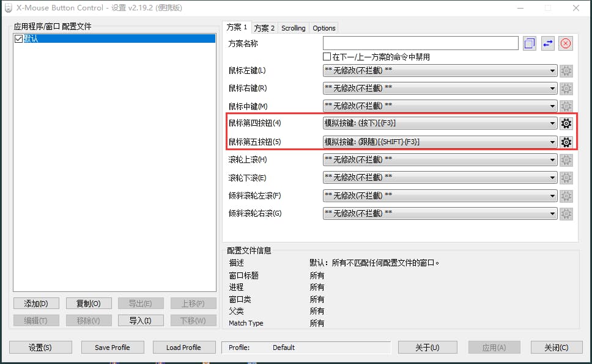Expand the 倾斜滚轮右滚(G) dropdown
592x364 pixels.
point(440,214)
